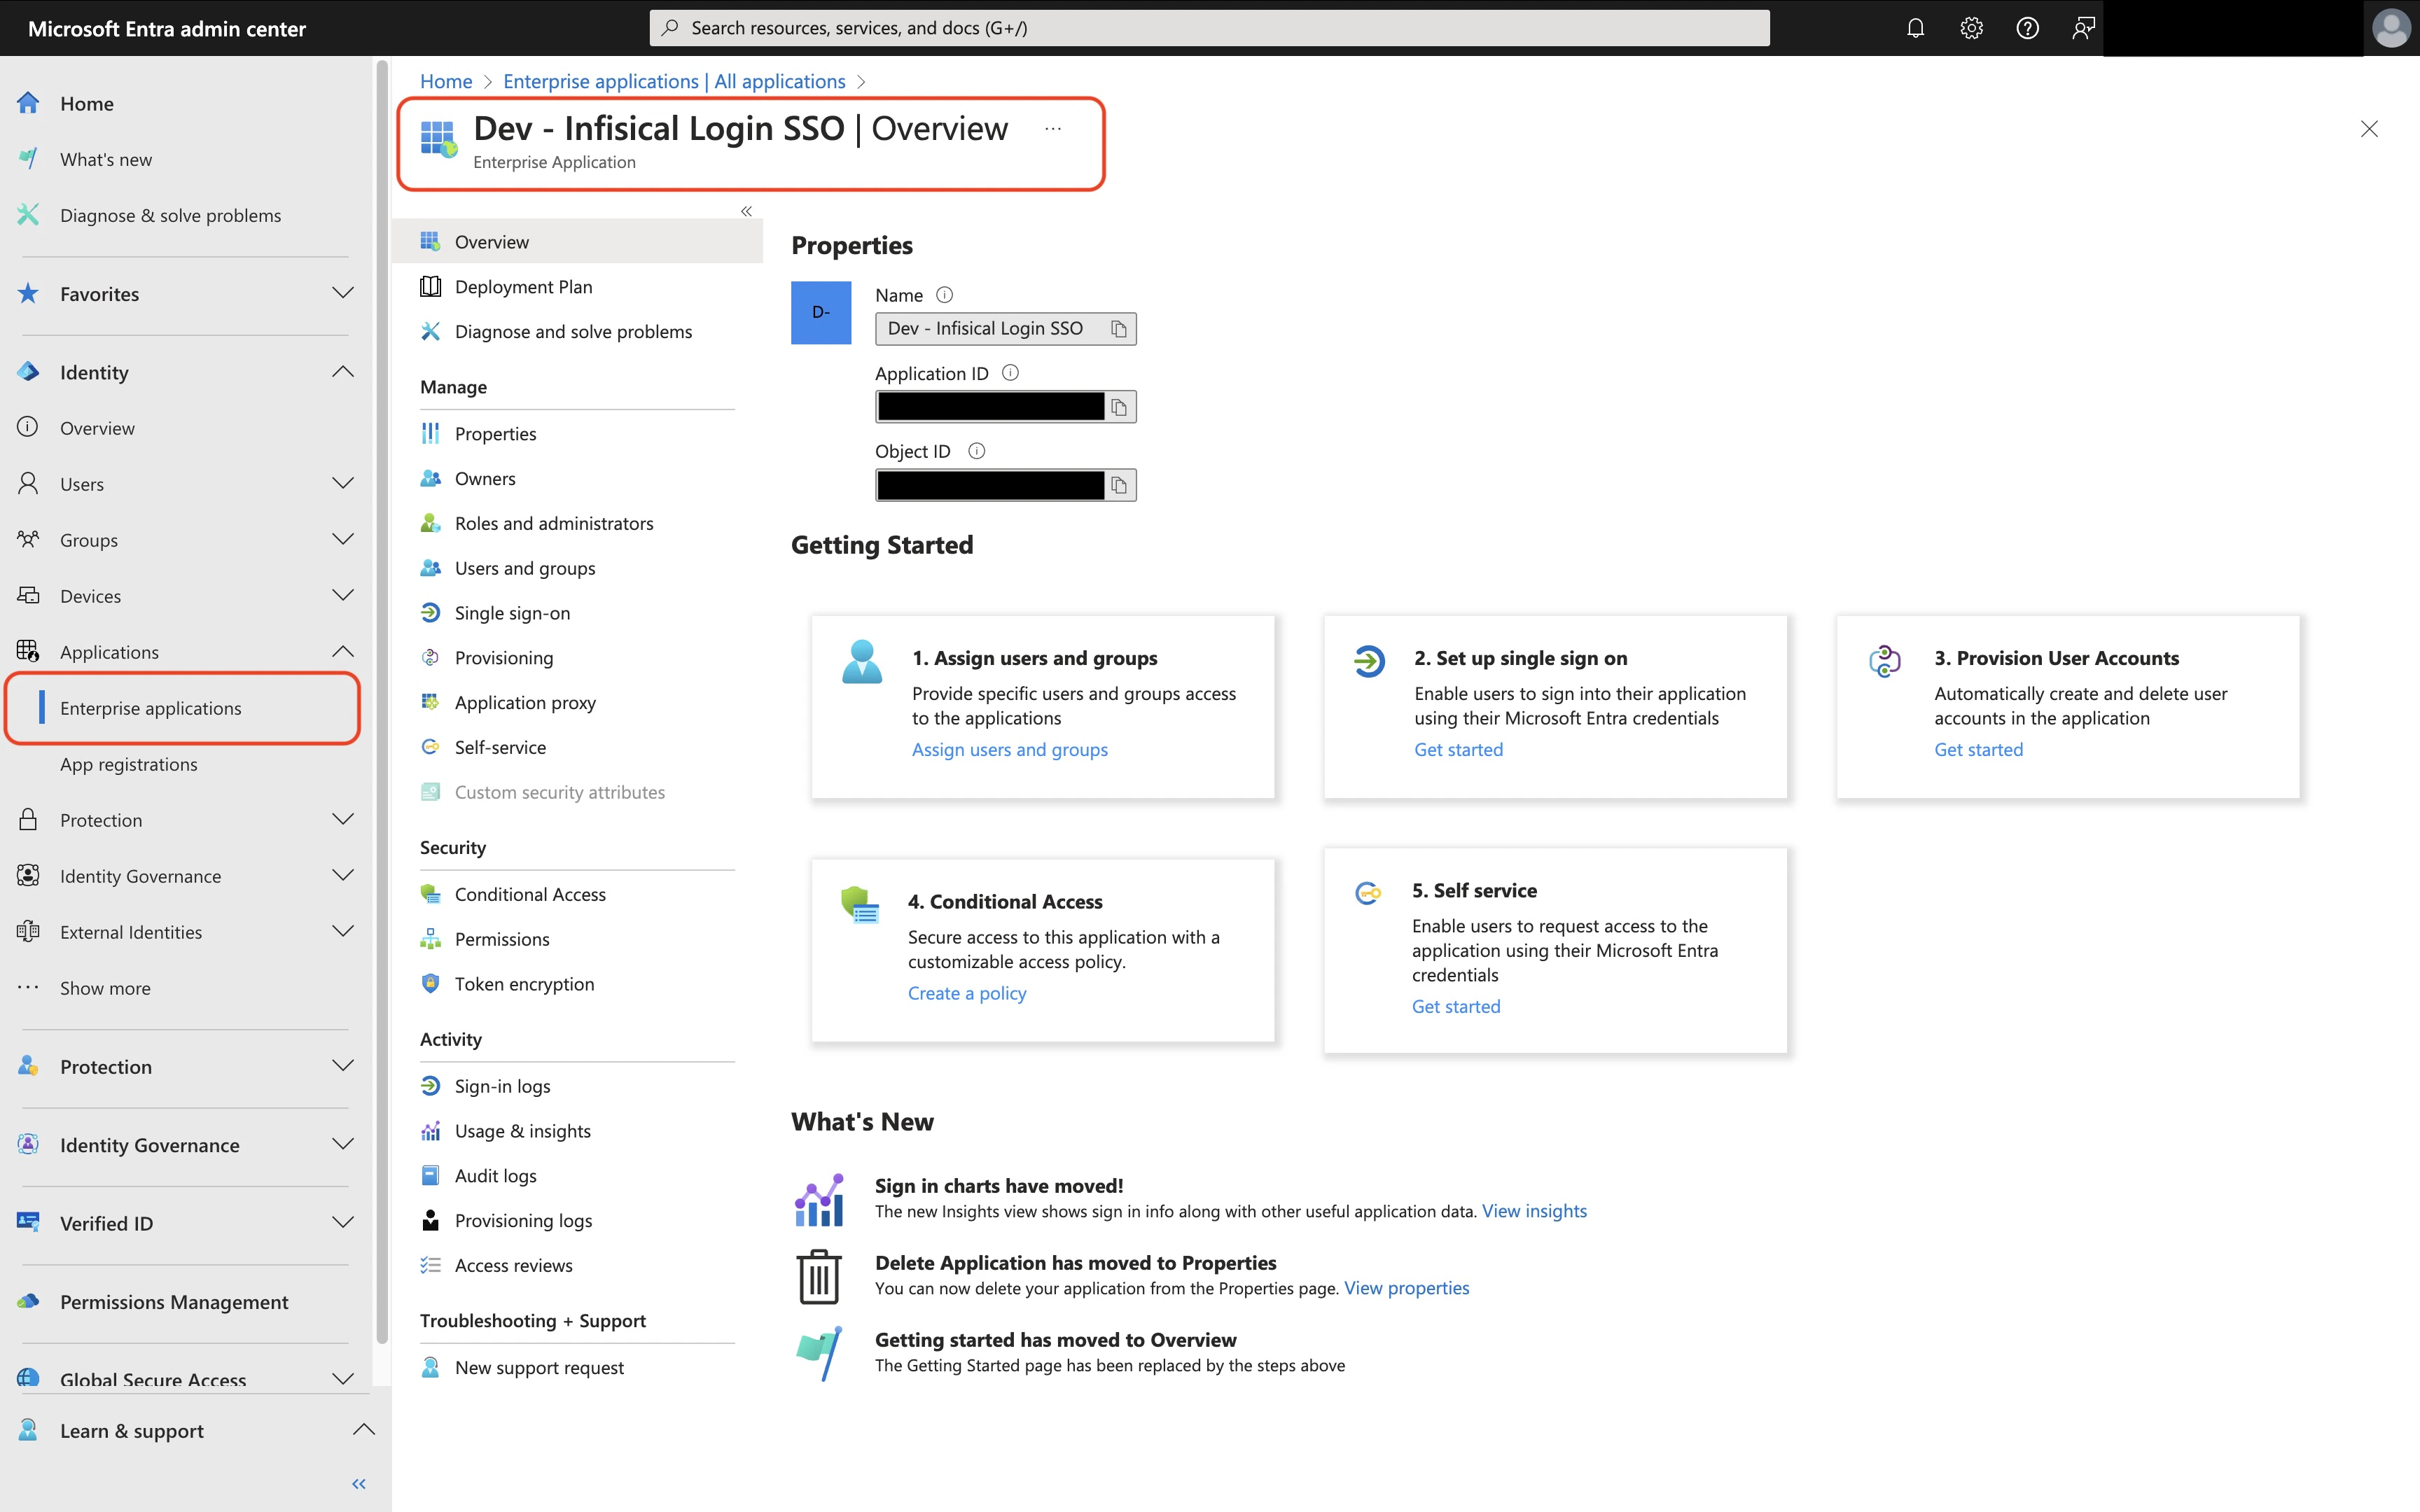Collapse the Learn & support section

[364, 1430]
